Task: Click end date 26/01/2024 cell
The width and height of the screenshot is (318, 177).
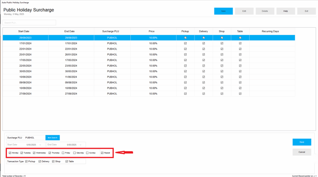Action: point(71,55)
